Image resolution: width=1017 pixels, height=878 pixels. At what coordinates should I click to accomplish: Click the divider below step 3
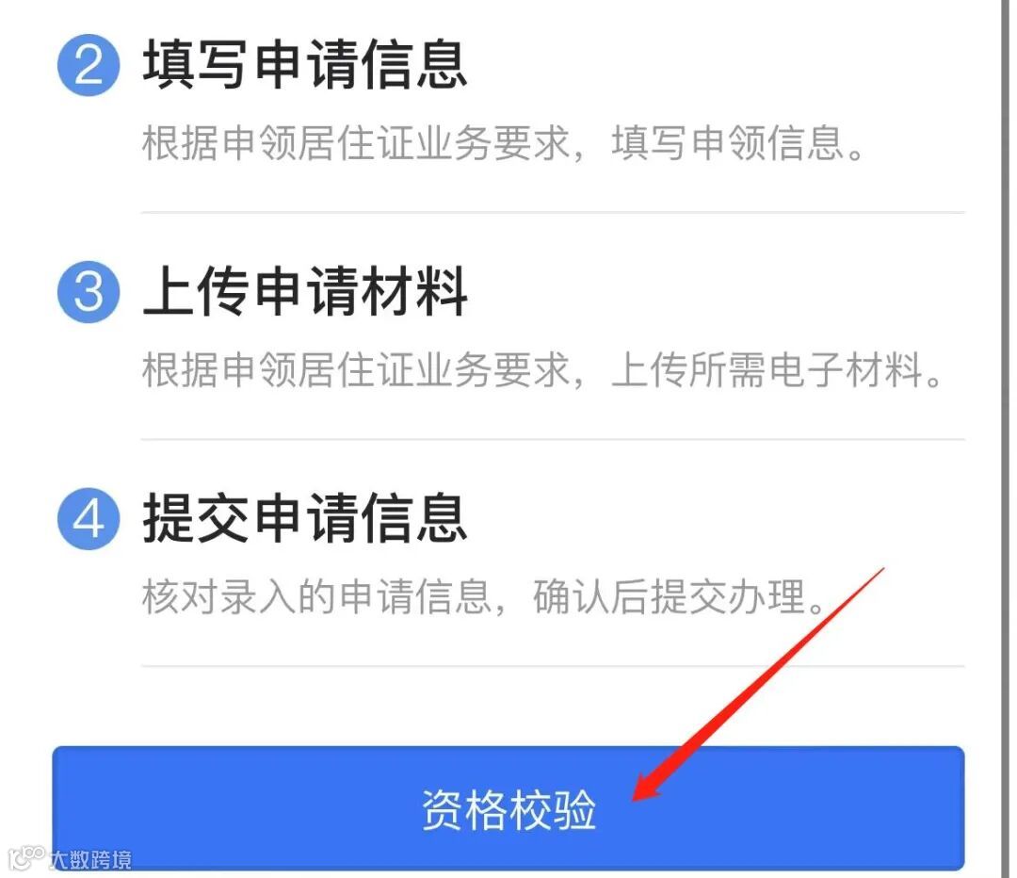(x=553, y=439)
